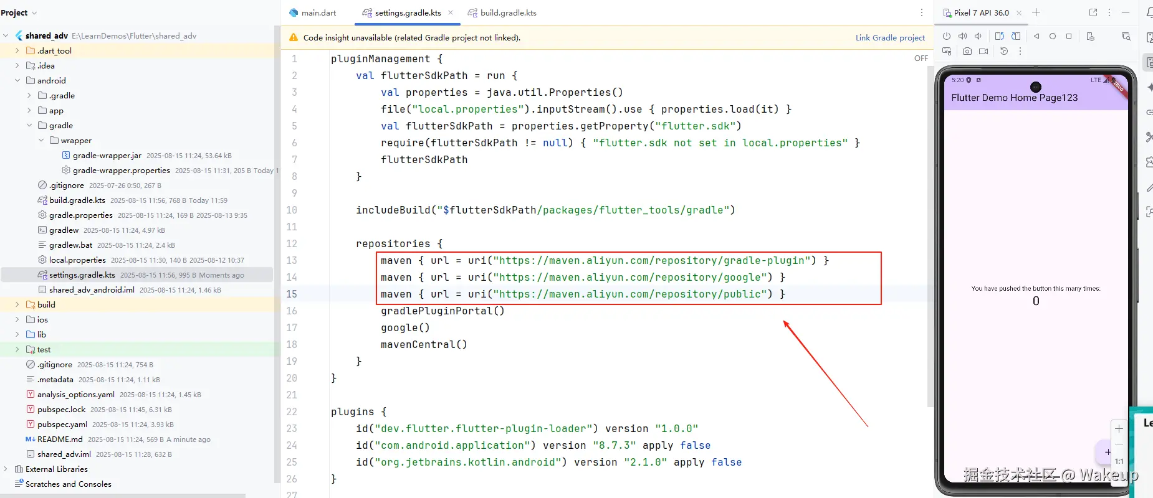Image resolution: width=1153 pixels, height=498 pixels.
Task: Zoom out the emulator display
Action: pyautogui.click(x=1119, y=445)
